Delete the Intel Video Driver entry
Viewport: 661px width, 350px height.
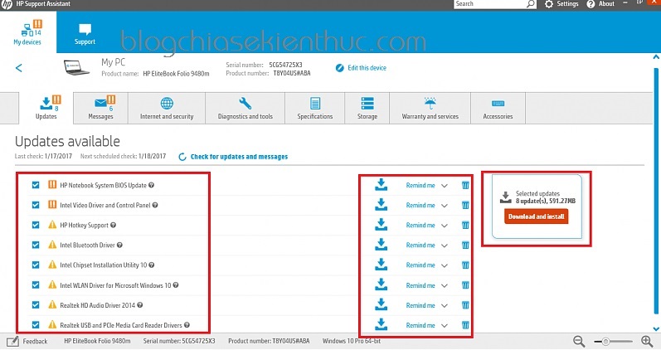tap(465, 205)
